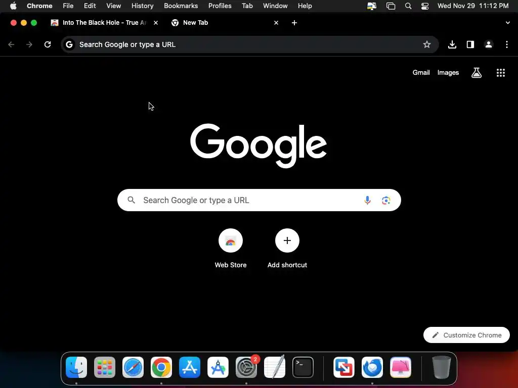Click the display icon in the menu bar
The width and height of the screenshot is (518, 388).
(372, 6)
